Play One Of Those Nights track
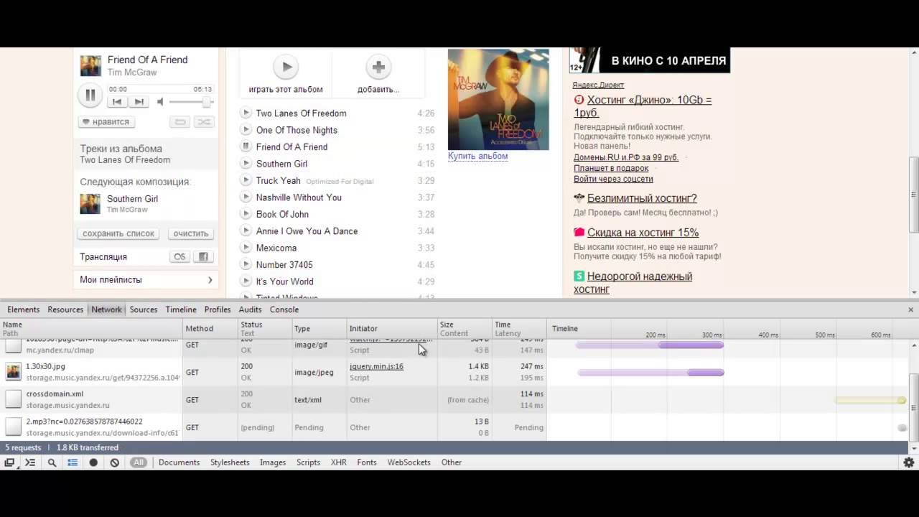 coord(246,130)
